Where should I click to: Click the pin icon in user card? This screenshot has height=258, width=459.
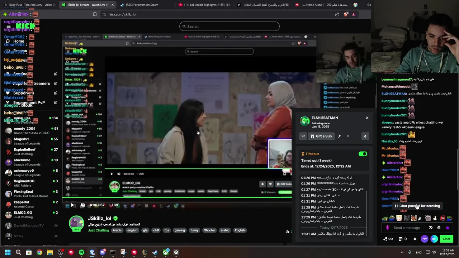point(339,136)
